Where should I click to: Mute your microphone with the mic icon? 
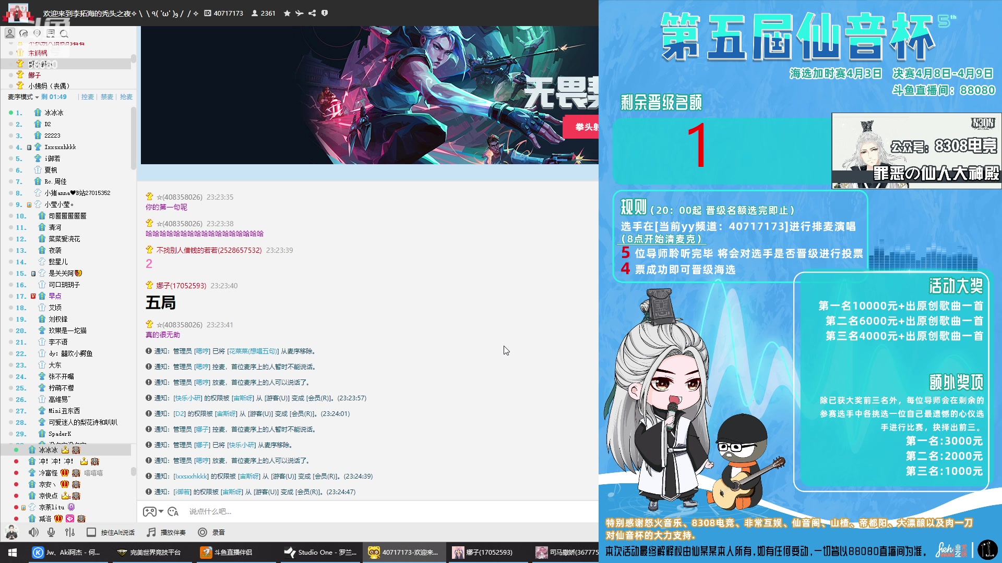(51, 532)
